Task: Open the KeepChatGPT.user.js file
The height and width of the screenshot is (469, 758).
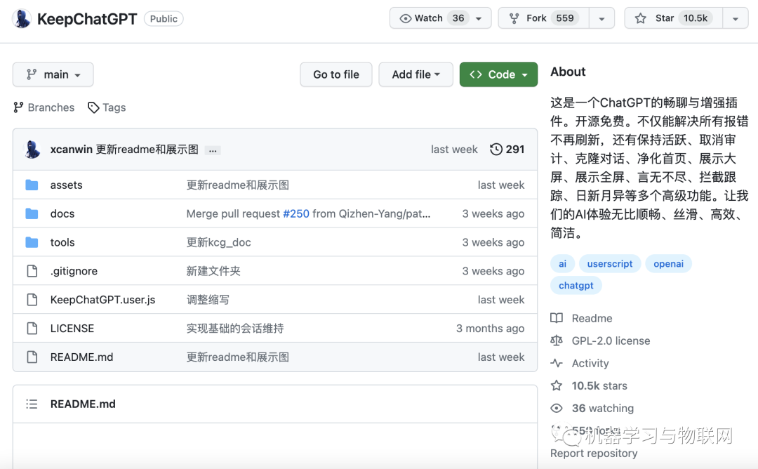Action: coord(102,300)
